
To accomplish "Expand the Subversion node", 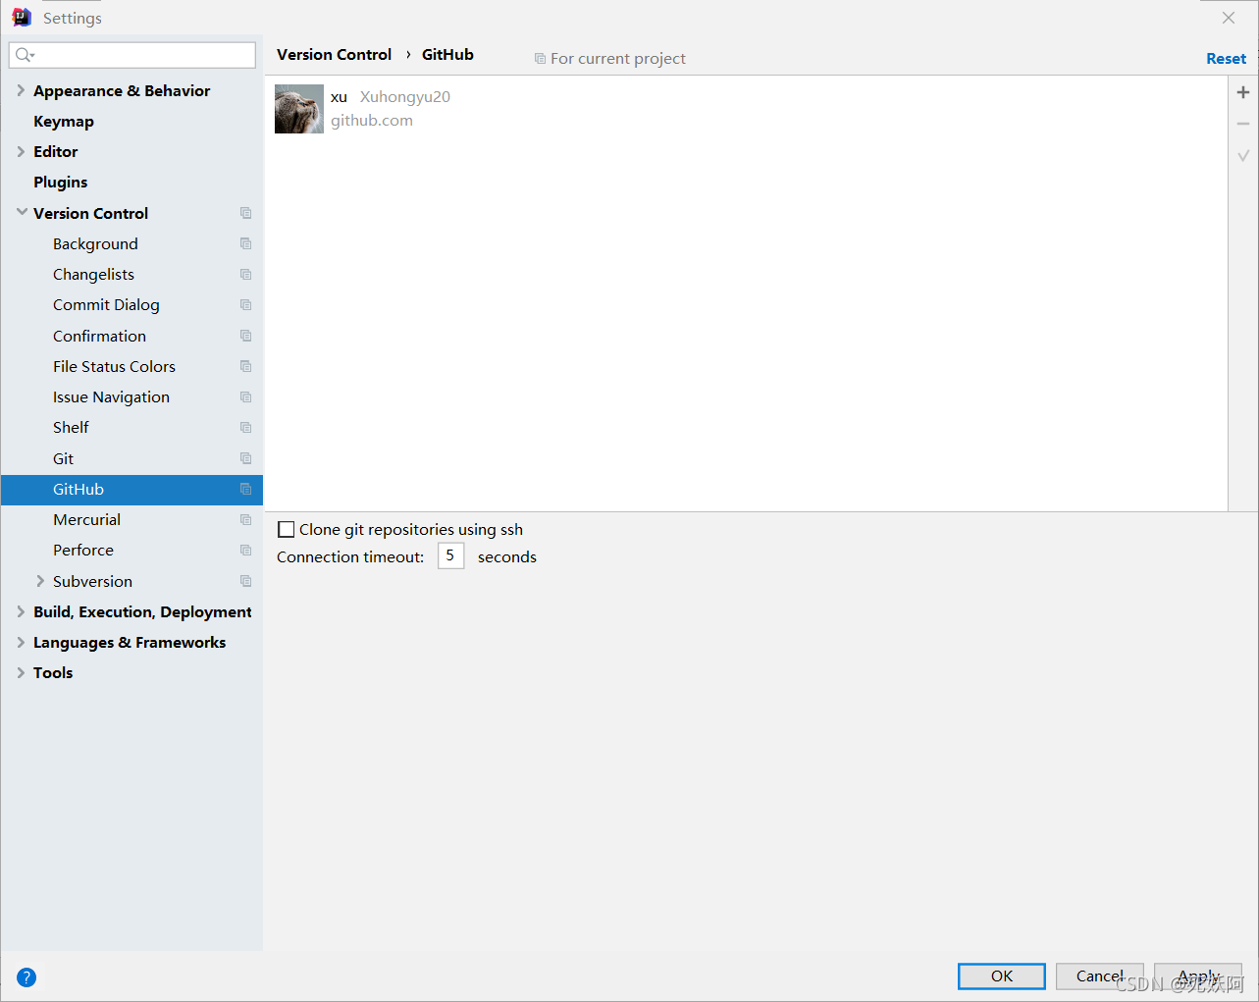I will point(40,581).
